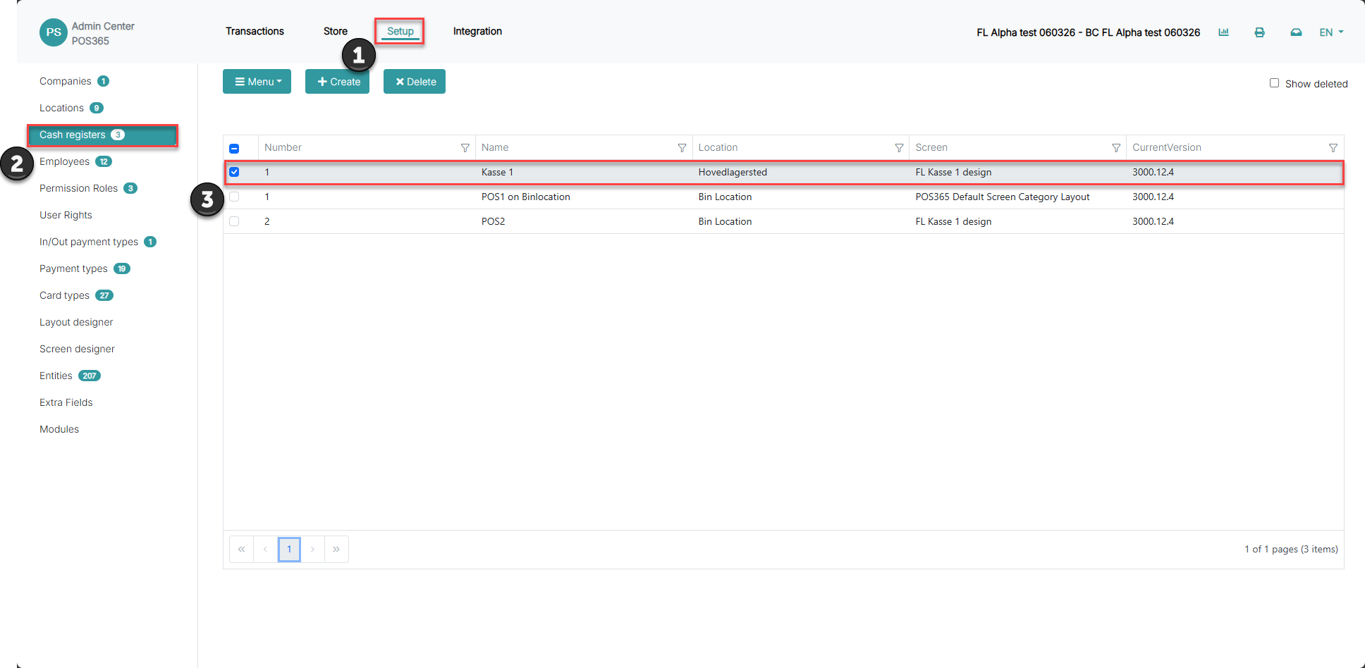Switch to the Integration tab
Image resolution: width=1365 pixels, height=668 pixels.
(x=477, y=31)
